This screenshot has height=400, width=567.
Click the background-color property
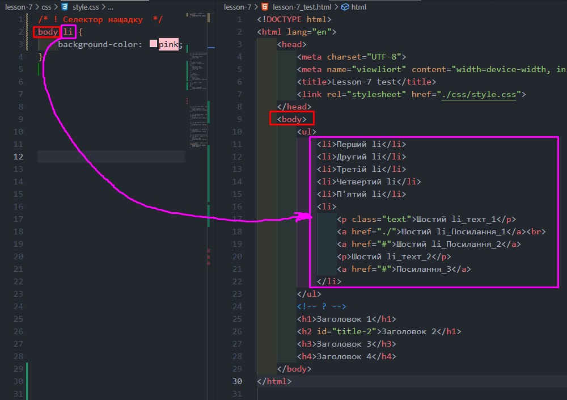[98, 44]
